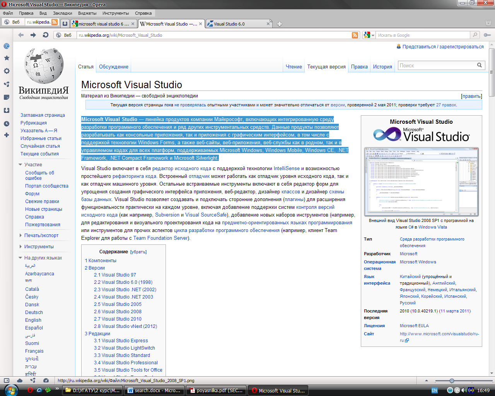Close the 'Visual Studio 6.0' tab

click(x=268, y=24)
